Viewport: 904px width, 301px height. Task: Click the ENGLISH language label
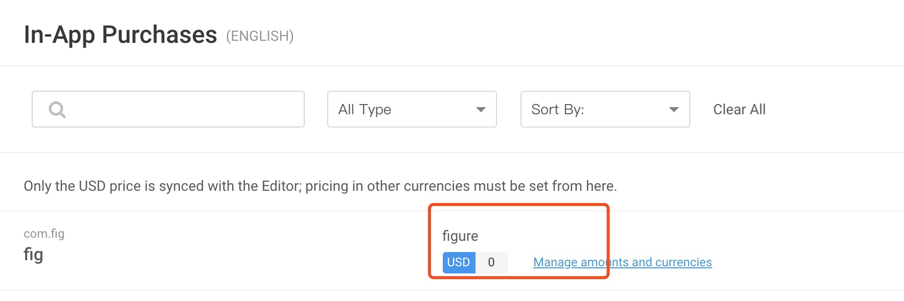(260, 36)
